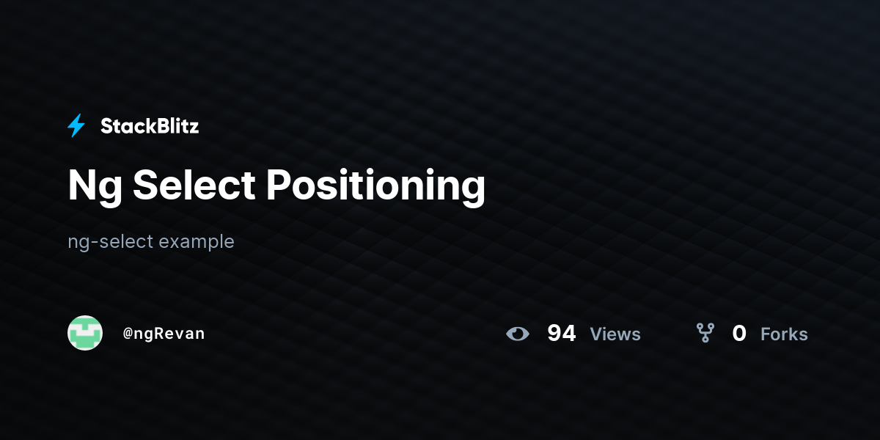Click the Forks label
Viewport: 880px width, 440px height.
(784, 334)
